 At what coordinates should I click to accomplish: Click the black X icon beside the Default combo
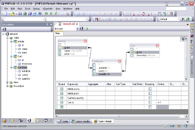[x=183, y=19]
